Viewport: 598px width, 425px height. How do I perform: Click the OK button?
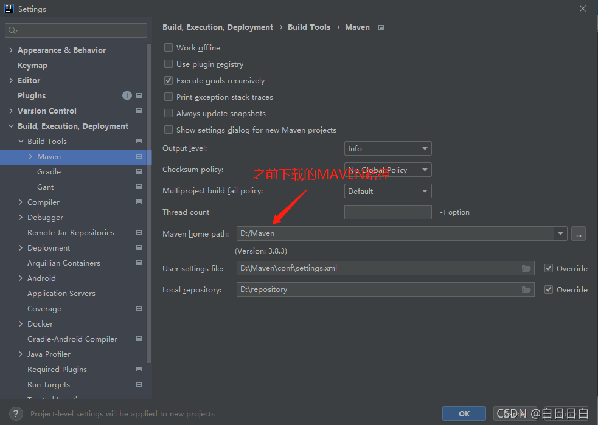(464, 413)
